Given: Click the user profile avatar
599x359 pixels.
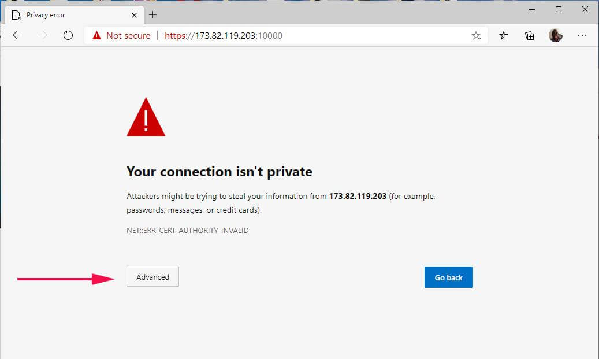Looking at the screenshot, I should tap(556, 35).
